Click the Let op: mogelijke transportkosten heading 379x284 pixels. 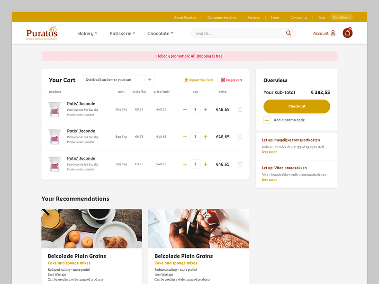[291, 140]
